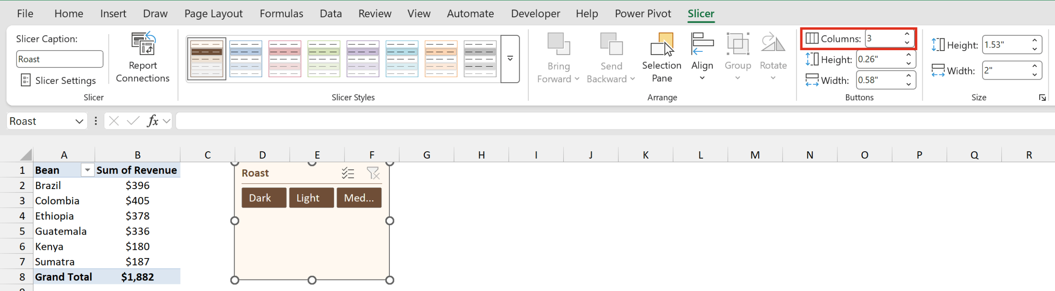
Task: Open the Developer tab
Action: [x=535, y=14]
